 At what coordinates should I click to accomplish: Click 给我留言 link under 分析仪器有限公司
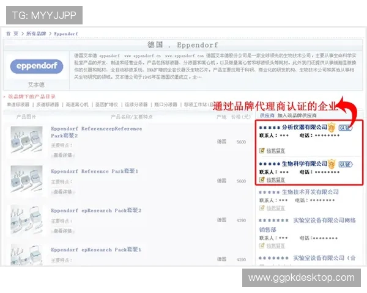pos(276,151)
